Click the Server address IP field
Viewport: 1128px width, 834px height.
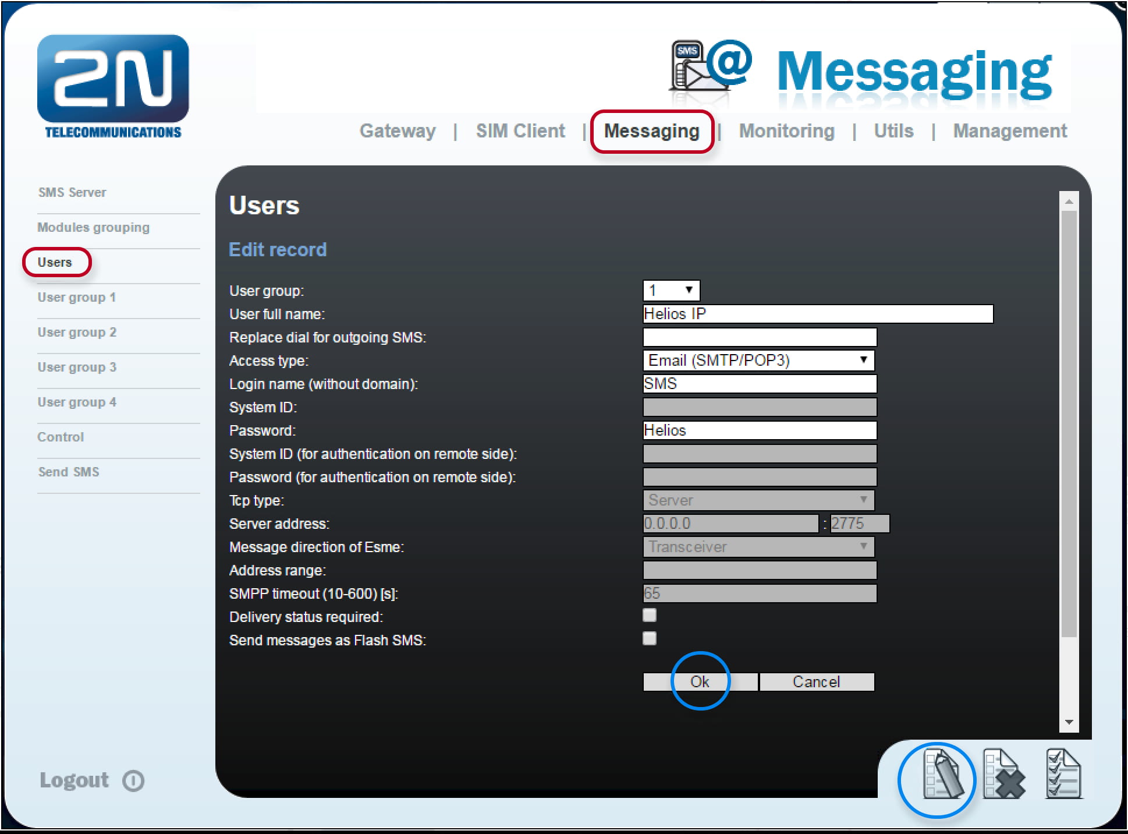pos(730,524)
